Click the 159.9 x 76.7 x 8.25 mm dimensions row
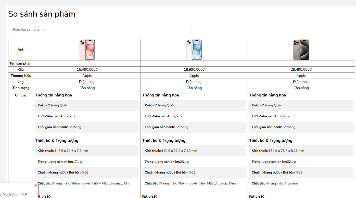 tap(301, 151)
